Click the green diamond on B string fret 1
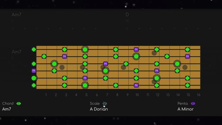222x125 pixels. [44, 56]
